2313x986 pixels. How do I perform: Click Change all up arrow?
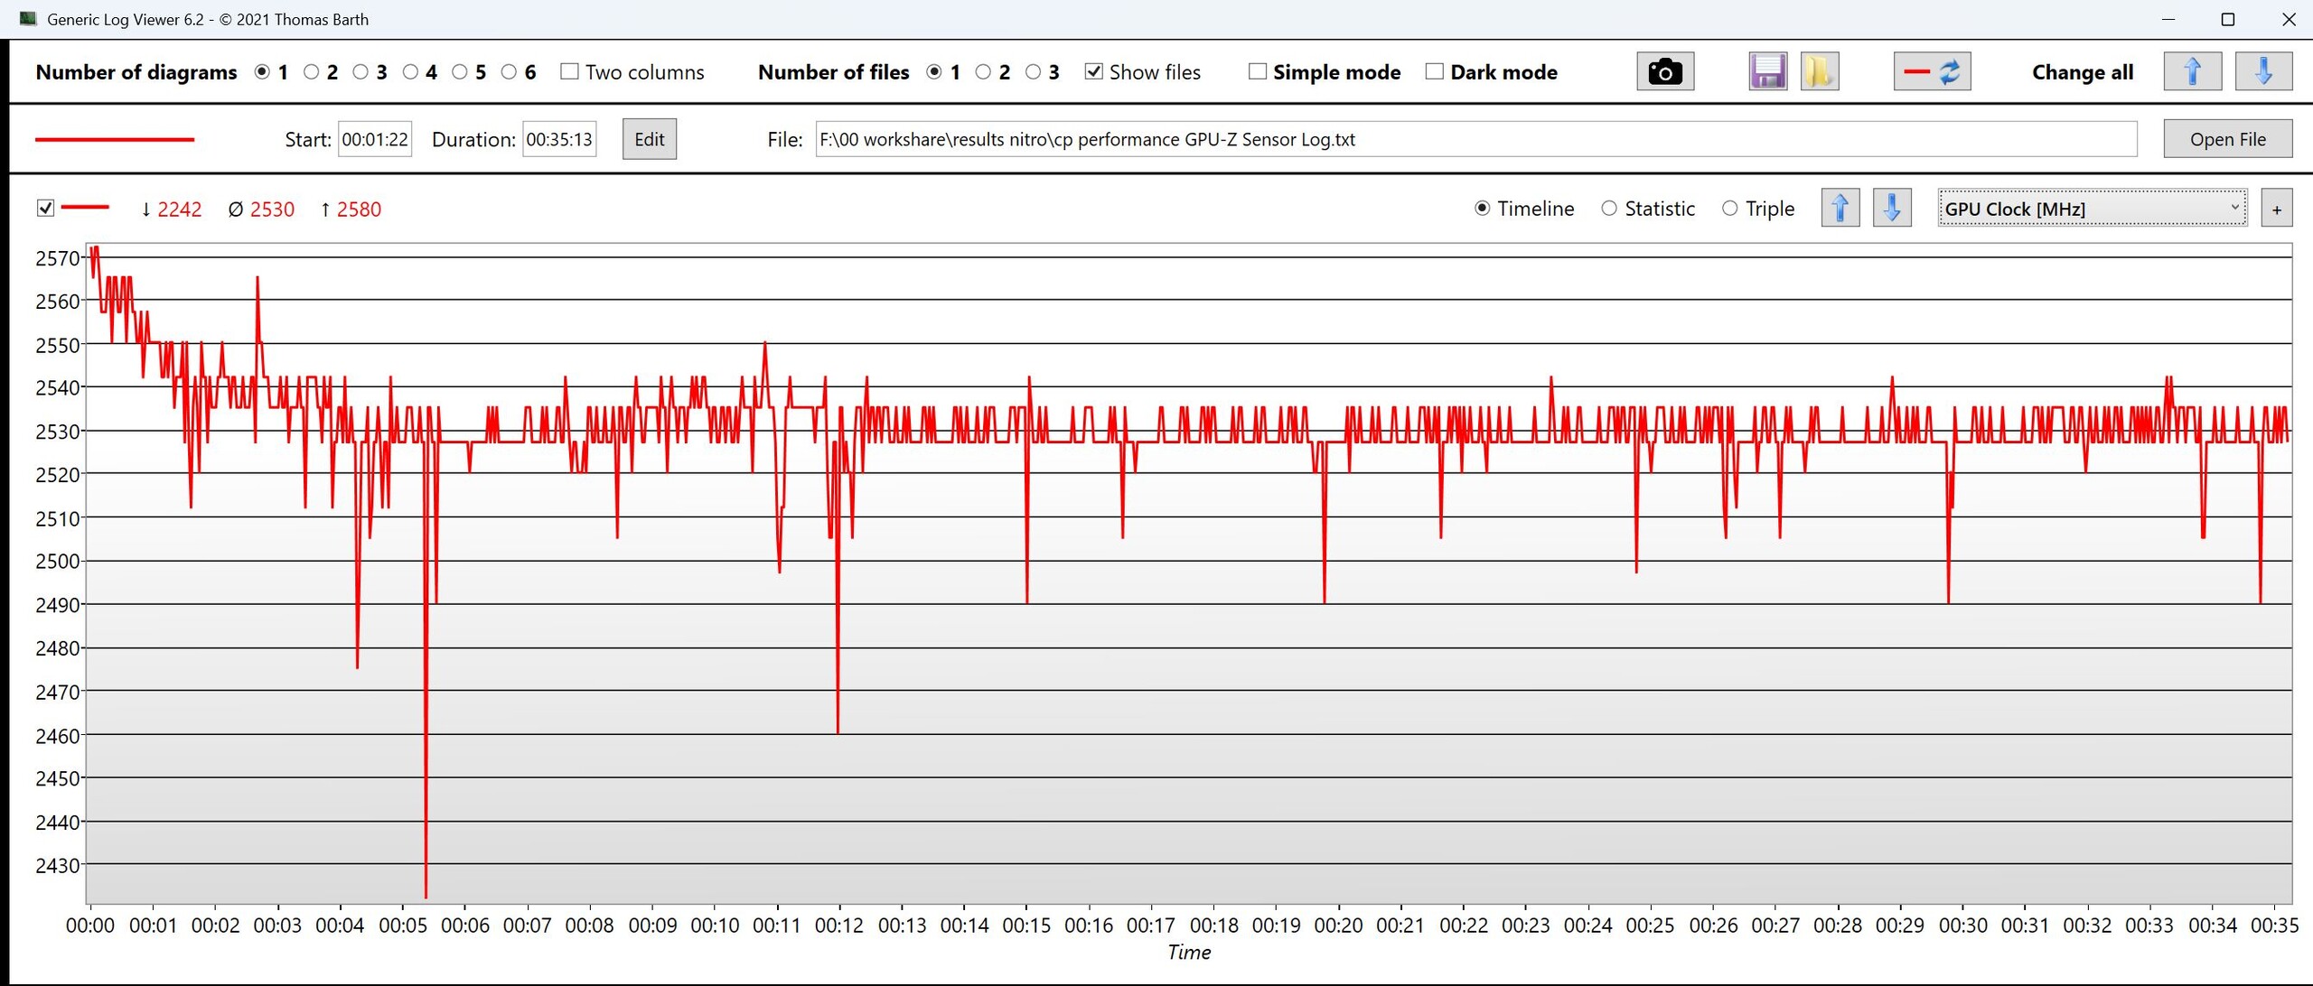tap(2192, 71)
